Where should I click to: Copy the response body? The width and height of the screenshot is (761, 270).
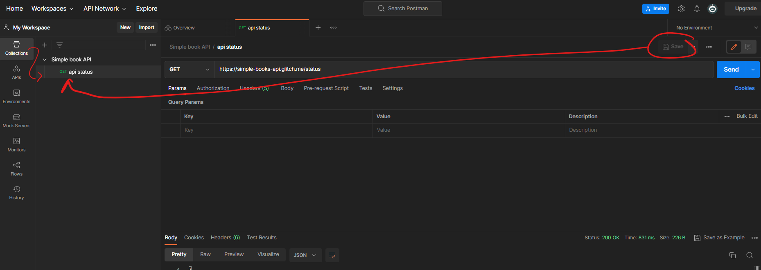click(732, 255)
